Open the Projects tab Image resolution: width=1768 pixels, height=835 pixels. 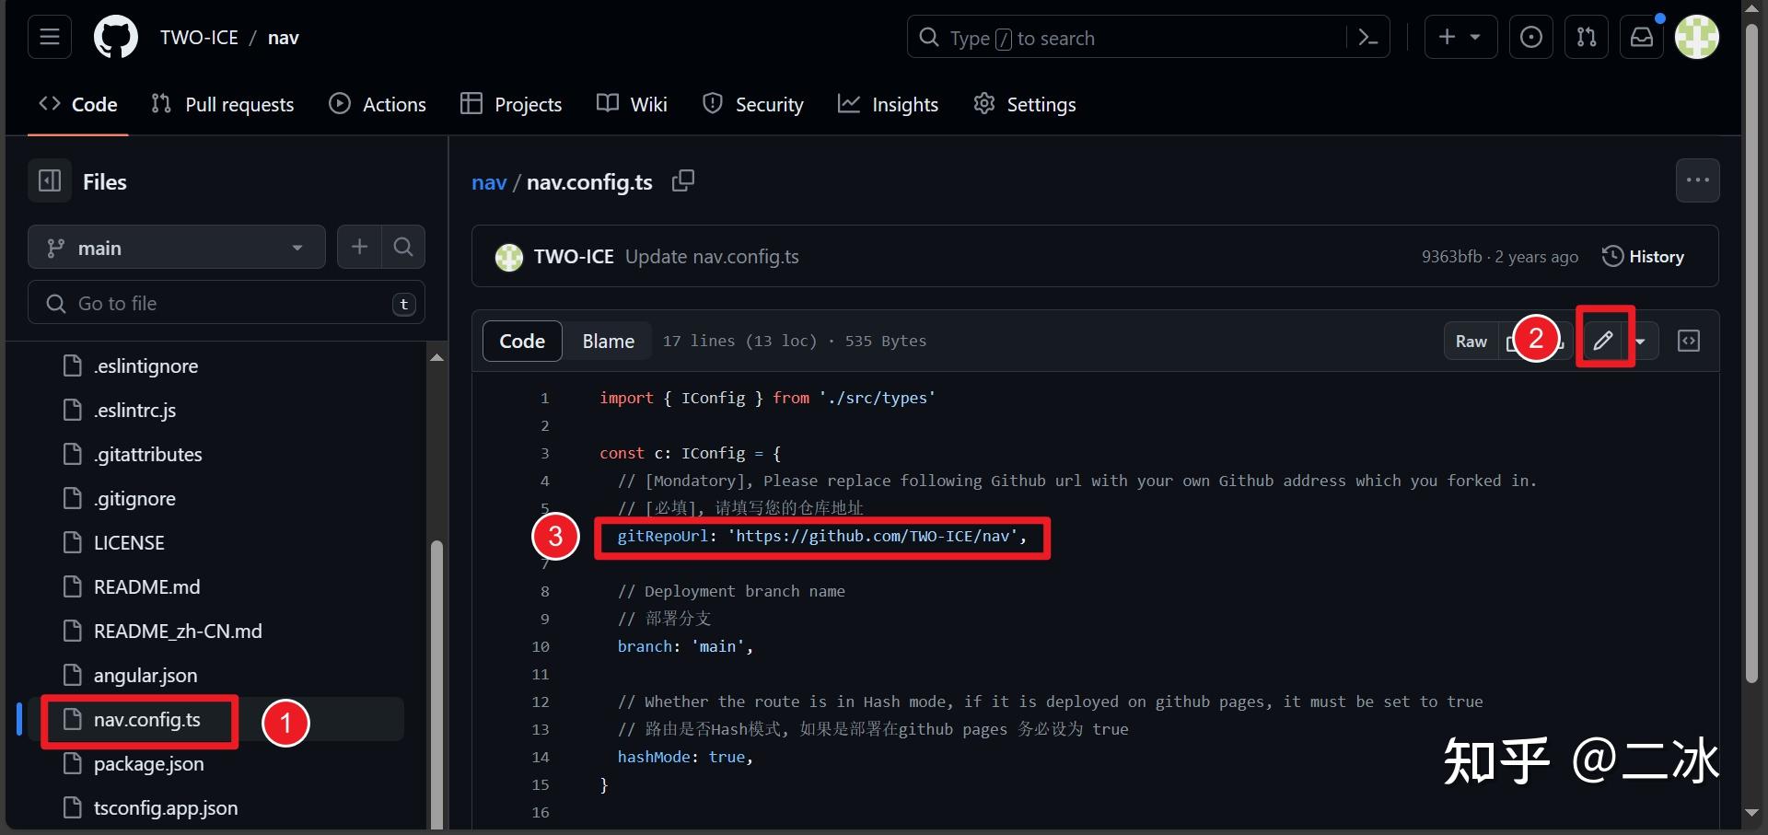(x=511, y=104)
